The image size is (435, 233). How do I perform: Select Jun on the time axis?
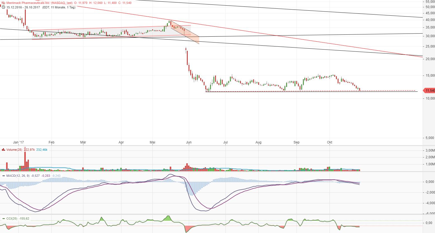pos(189,142)
